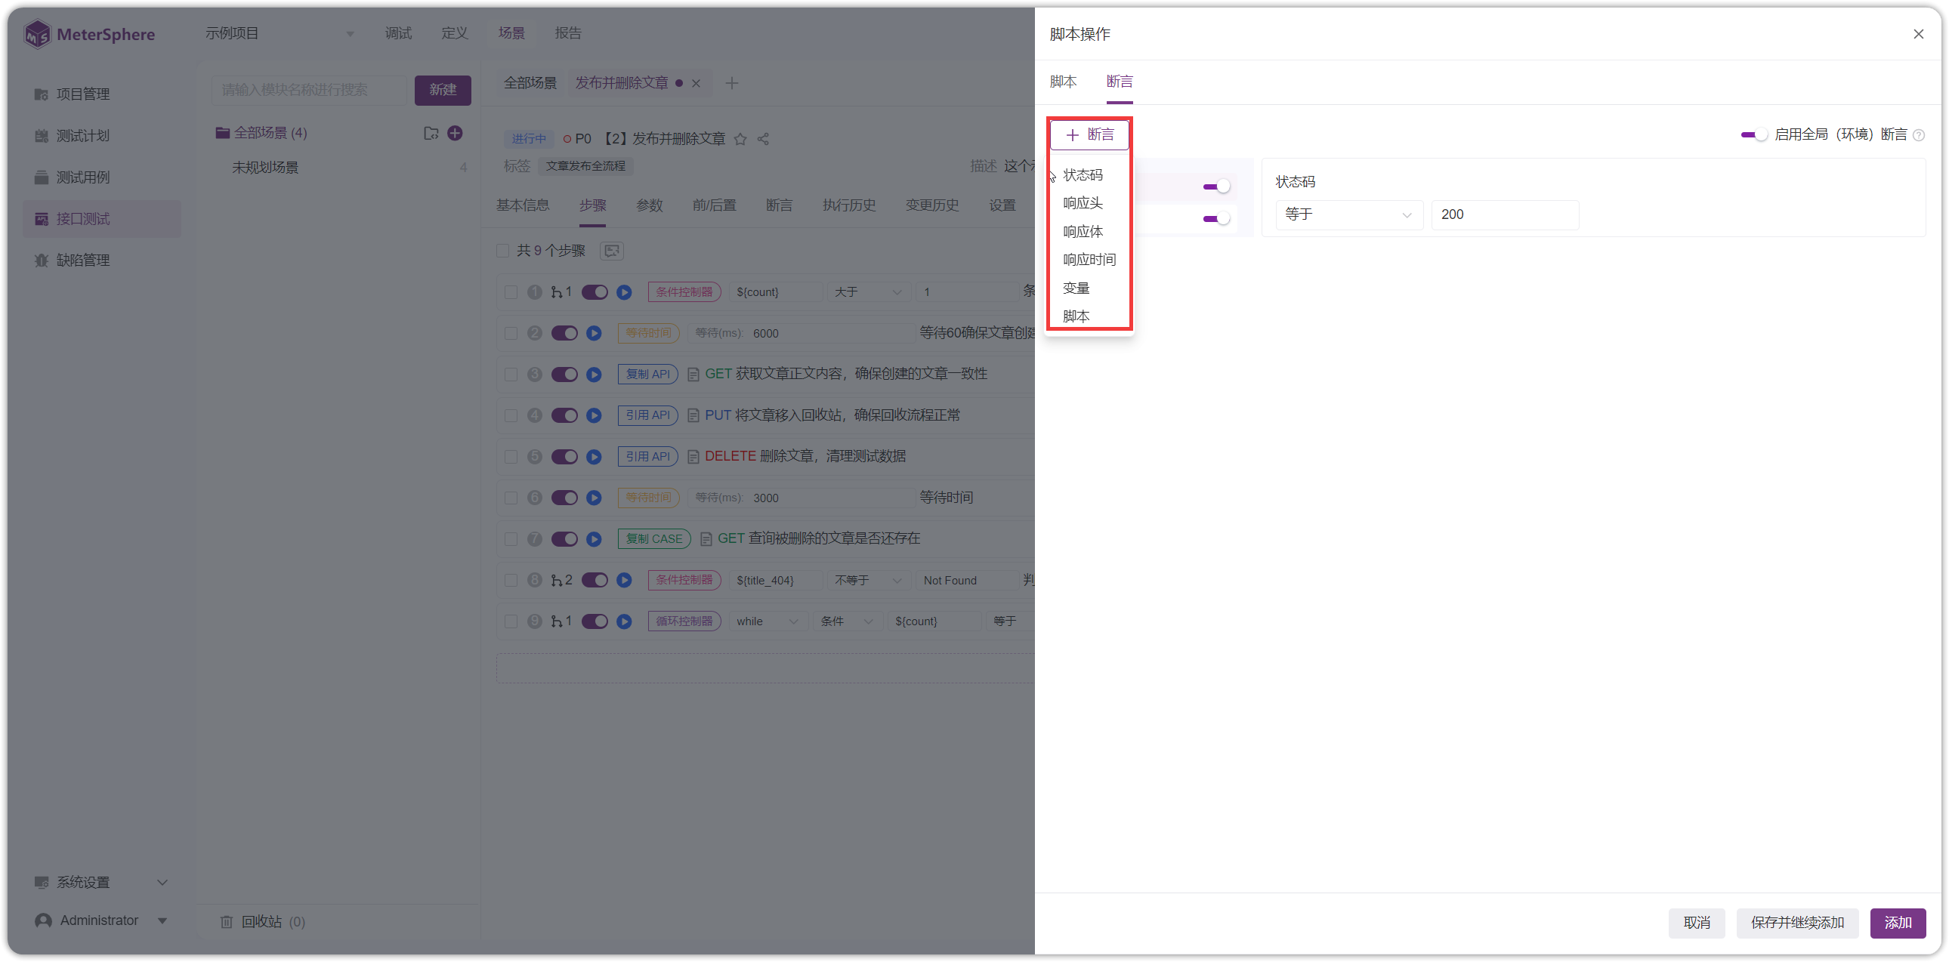Click the + 断言 button
Screen dimensions: 1949x962
coord(1089,135)
